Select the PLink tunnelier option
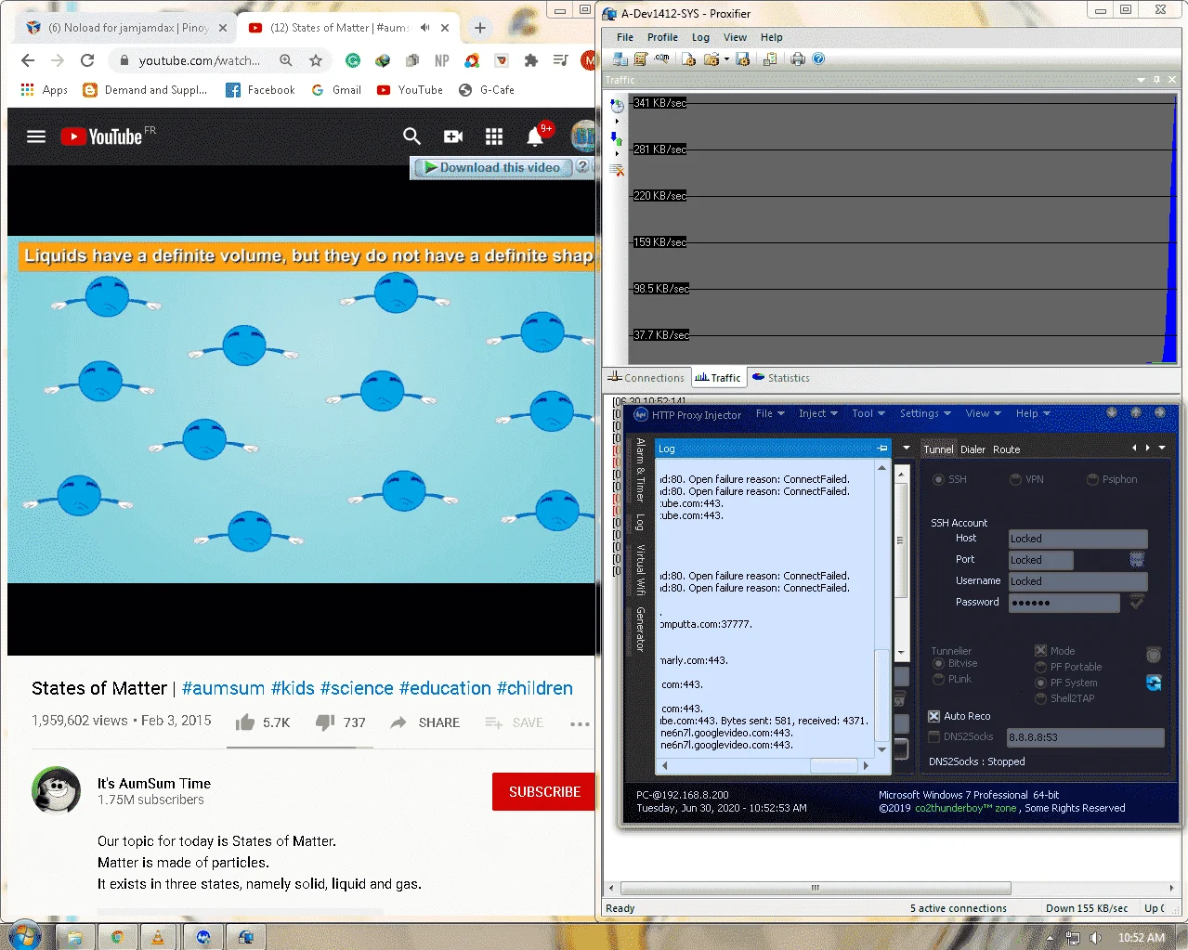Image resolution: width=1188 pixels, height=950 pixels. 939,680
